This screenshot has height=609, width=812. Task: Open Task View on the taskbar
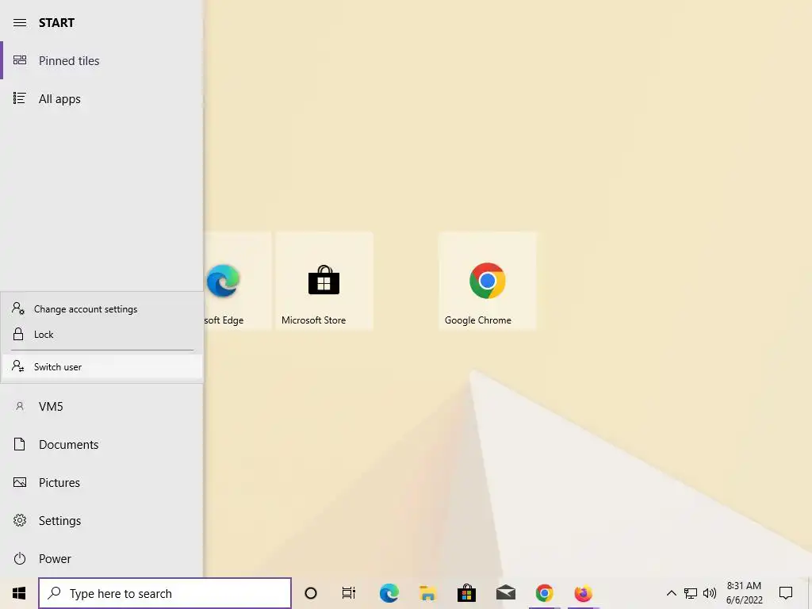click(349, 593)
